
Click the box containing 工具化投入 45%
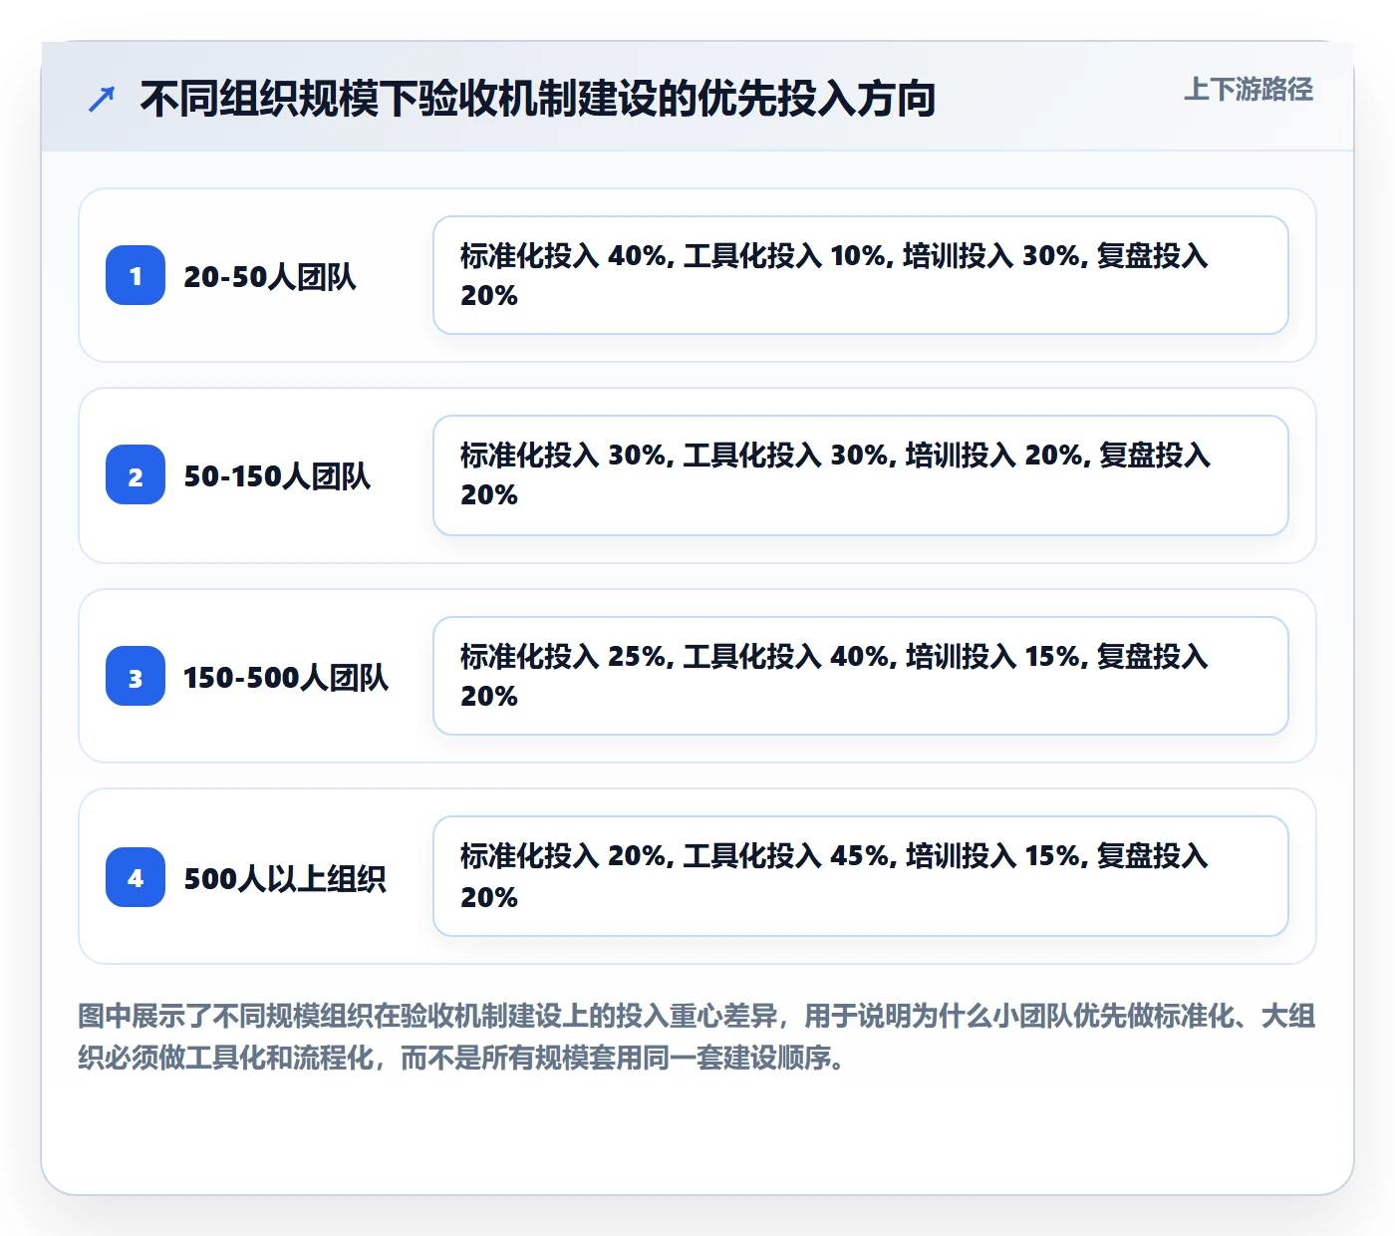(x=861, y=876)
